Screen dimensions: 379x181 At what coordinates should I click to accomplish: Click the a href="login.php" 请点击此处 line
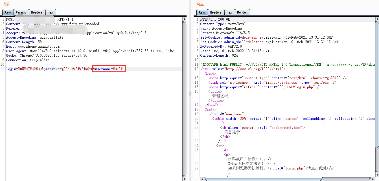click(281, 168)
